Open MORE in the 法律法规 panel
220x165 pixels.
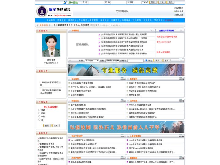182,101
